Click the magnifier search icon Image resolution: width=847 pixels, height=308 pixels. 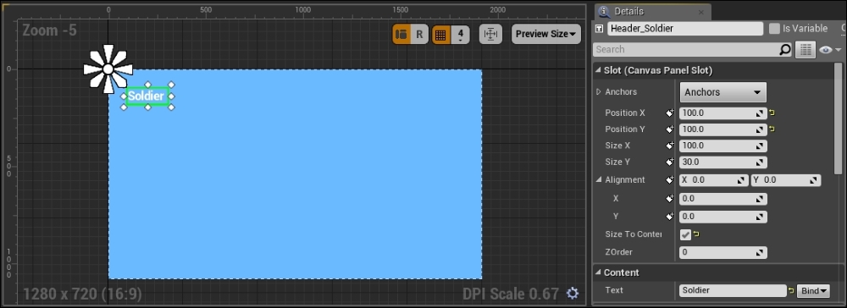pyautogui.click(x=785, y=50)
